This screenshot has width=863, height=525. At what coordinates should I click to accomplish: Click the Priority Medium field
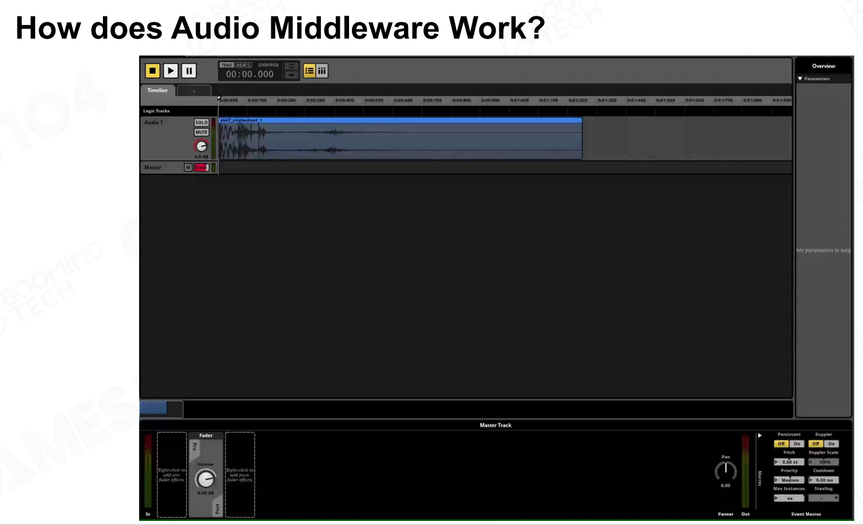(789, 480)
